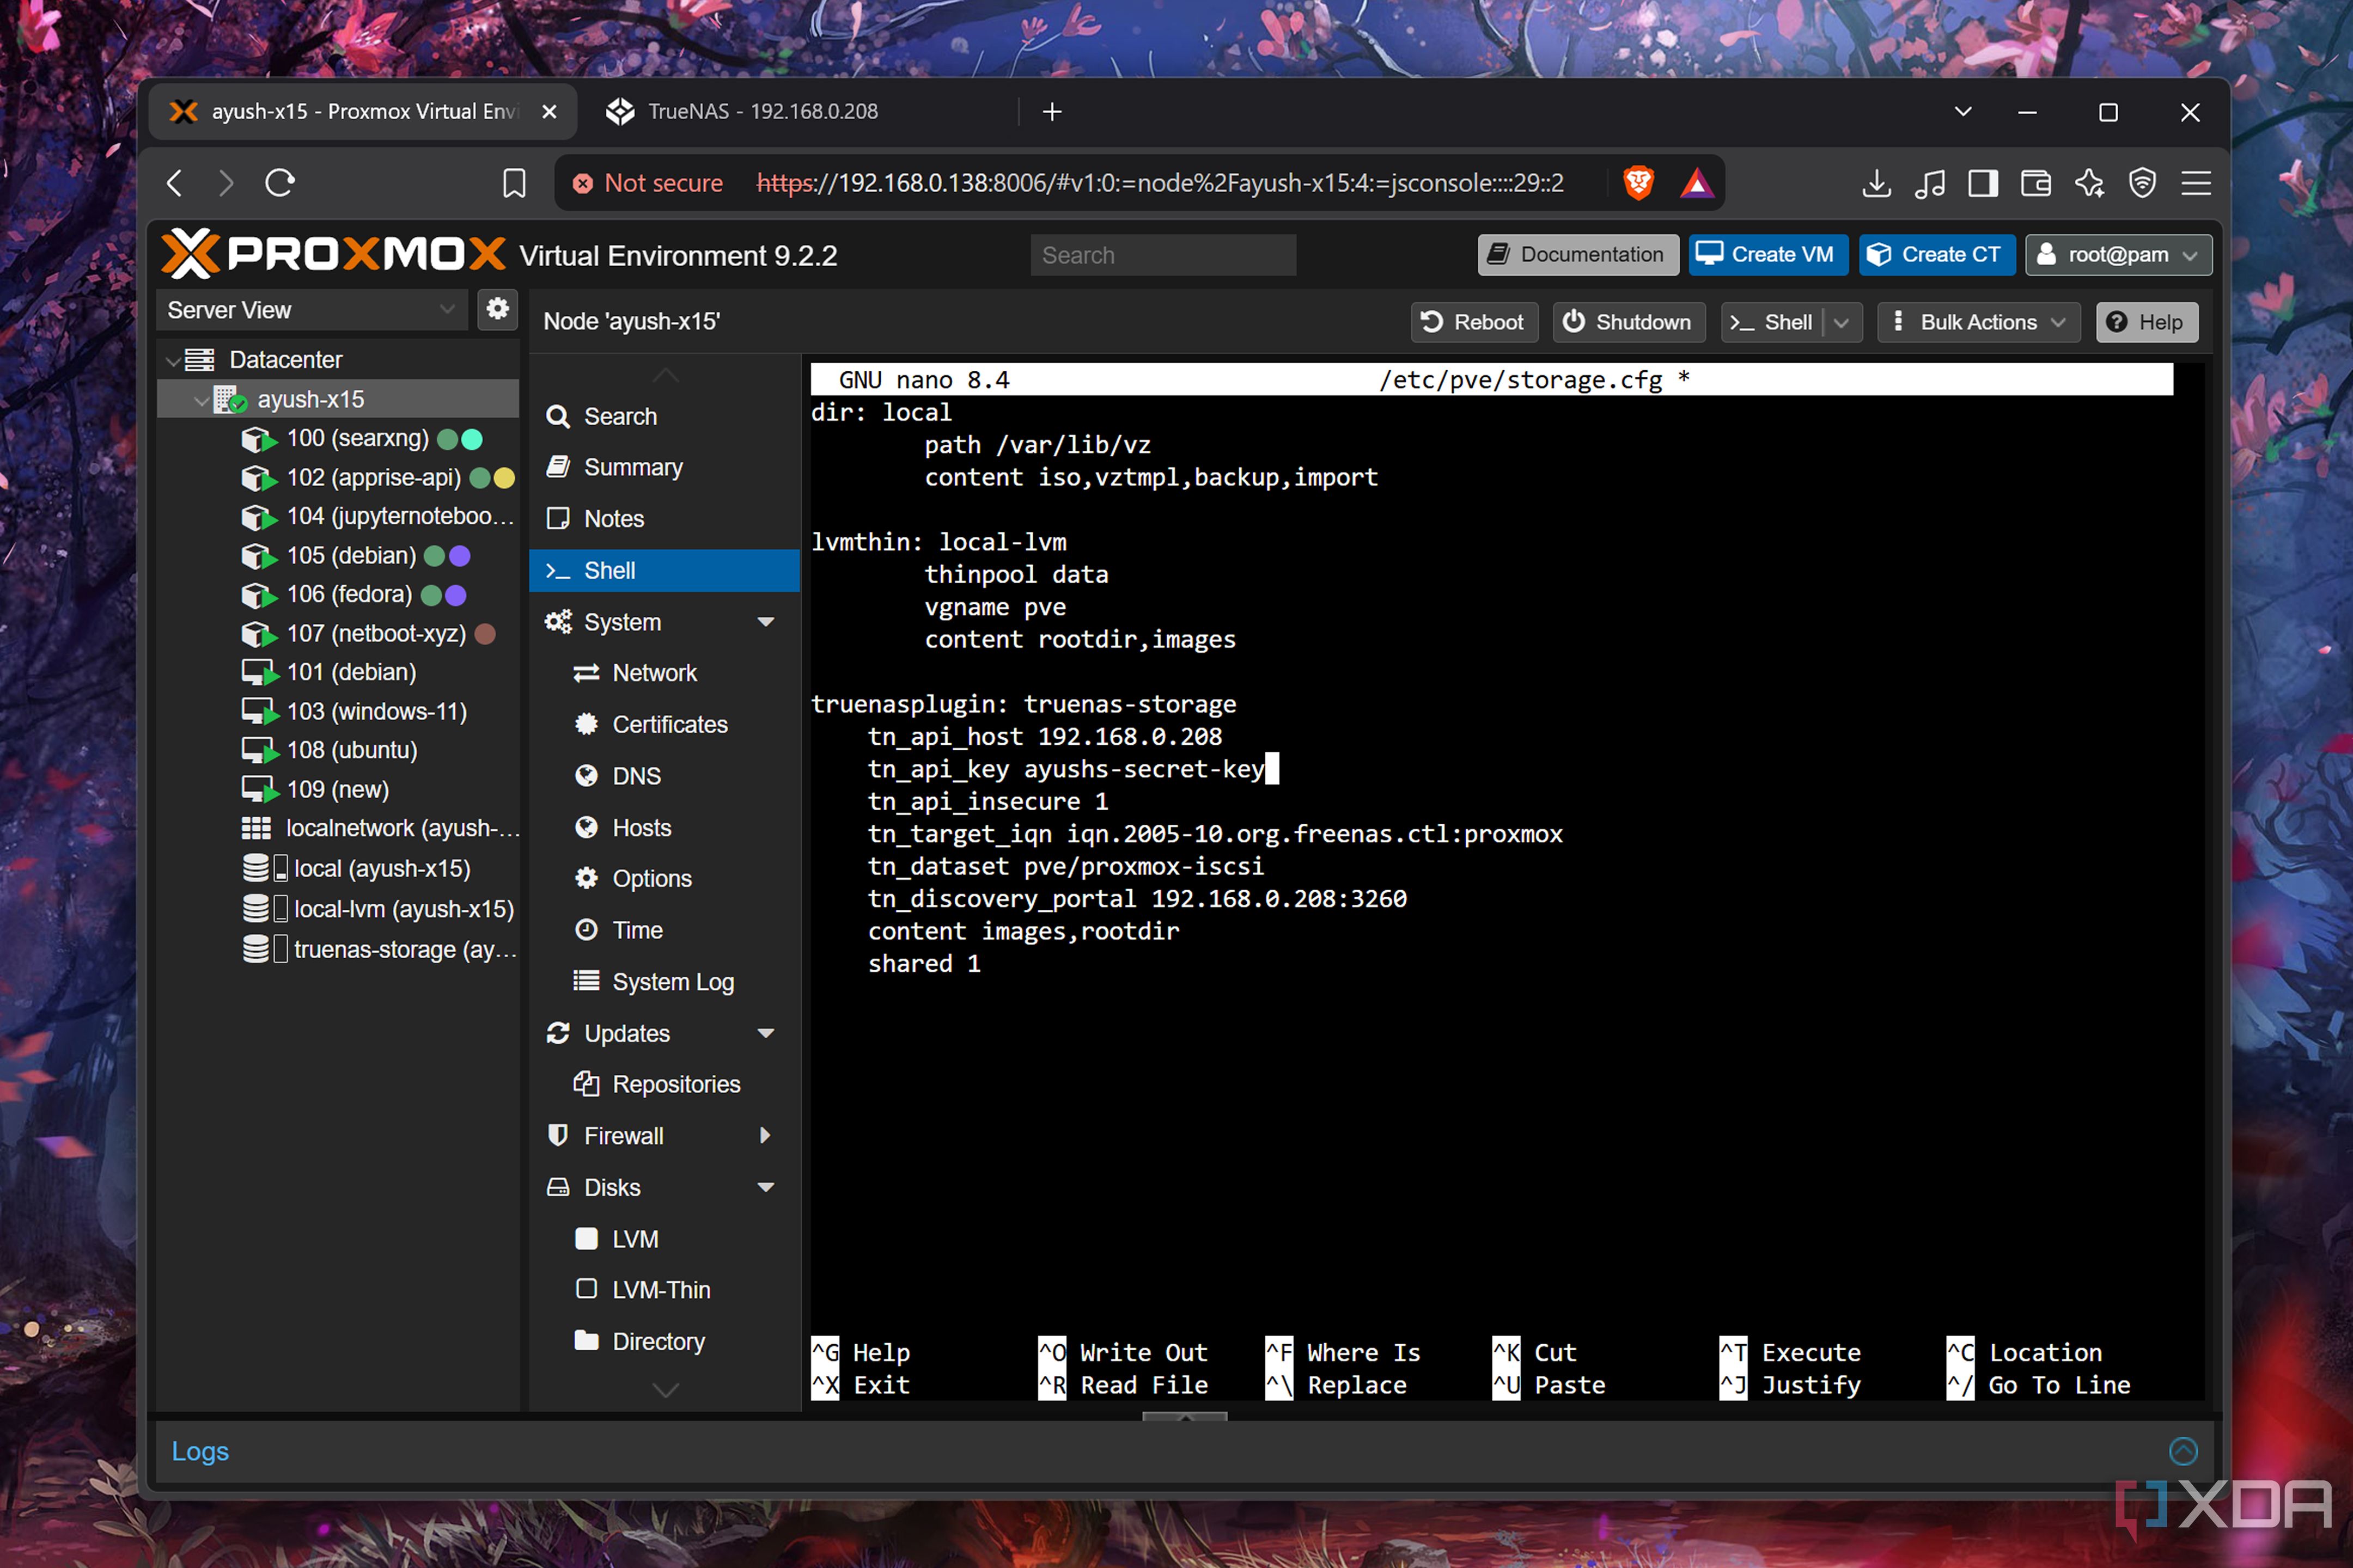The image size is (2353, 1568).
Task: Click the Create VM button
Action: coord(1768,255)
